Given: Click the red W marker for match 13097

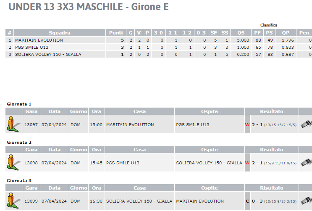Looking at the screenshot, I should click(x=247, y=124).
